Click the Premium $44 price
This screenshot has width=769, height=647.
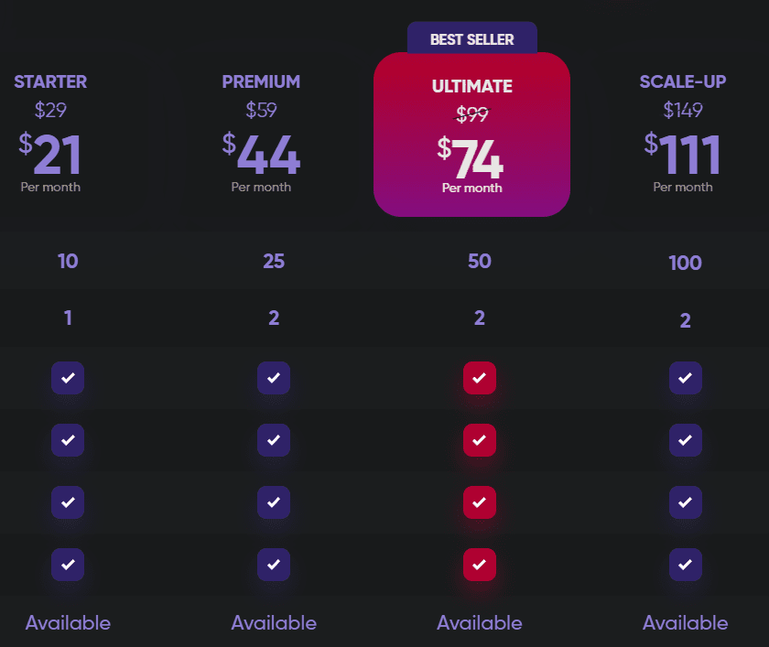click(x=261, y=155)
